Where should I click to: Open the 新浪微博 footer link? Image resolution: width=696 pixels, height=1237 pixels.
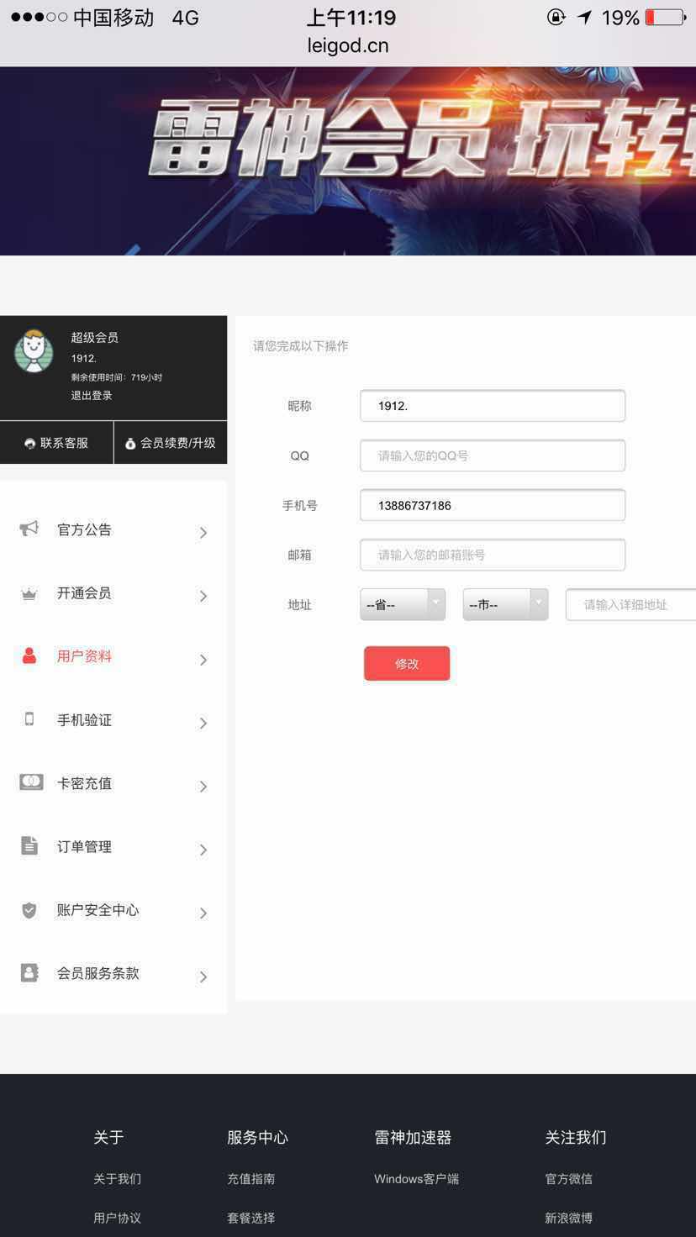568,1218
